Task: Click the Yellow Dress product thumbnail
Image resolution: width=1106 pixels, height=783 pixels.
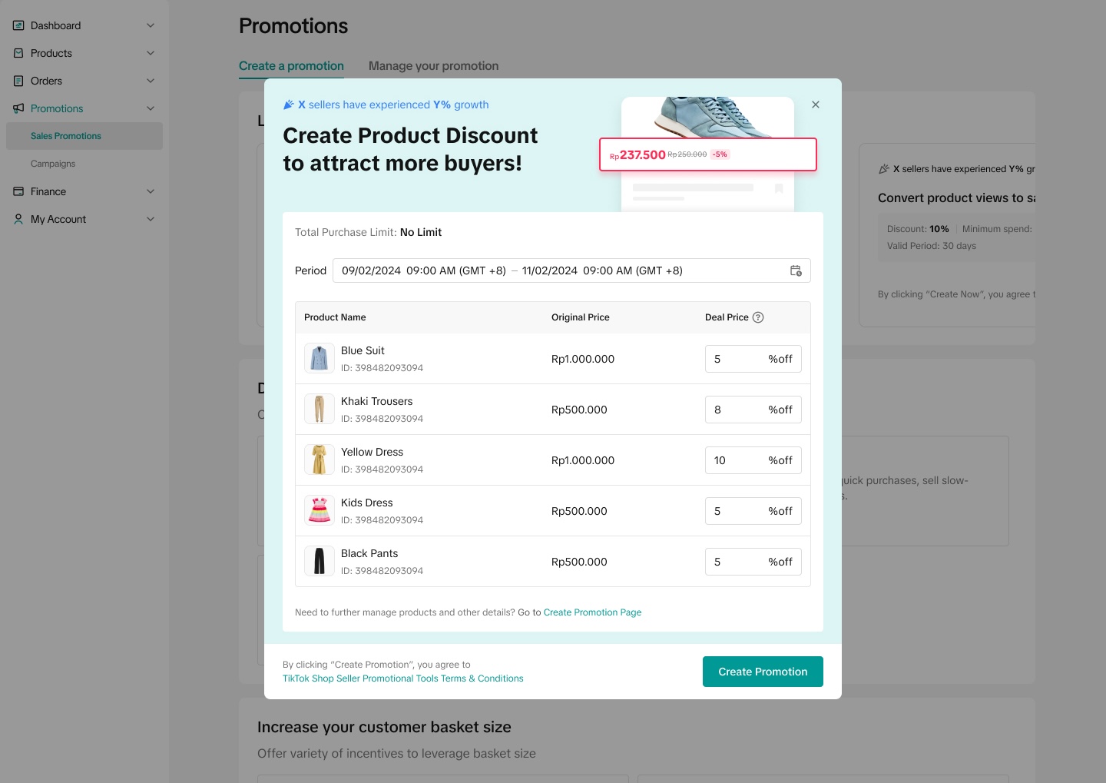Action: [319, 460]
